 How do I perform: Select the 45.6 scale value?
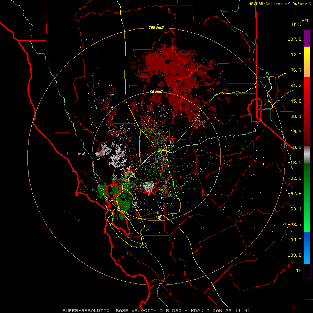pyautogui.click(x=296, y=101)
